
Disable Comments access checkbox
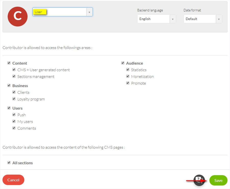pyautogui.click(x=14, y=128)
